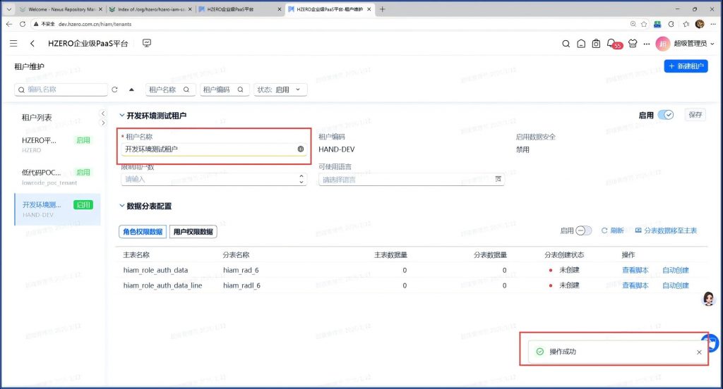The width and height of the screenshot is (723, 389).
Task: Click the back arrow beside HZERO title
Action: point(32,44)
